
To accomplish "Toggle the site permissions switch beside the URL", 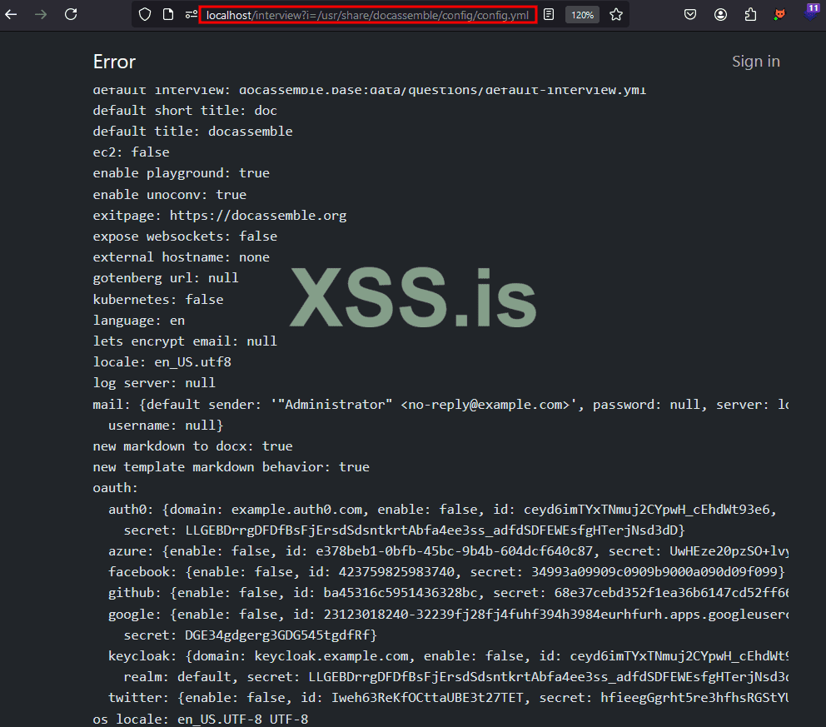I will tap(192, 14).
